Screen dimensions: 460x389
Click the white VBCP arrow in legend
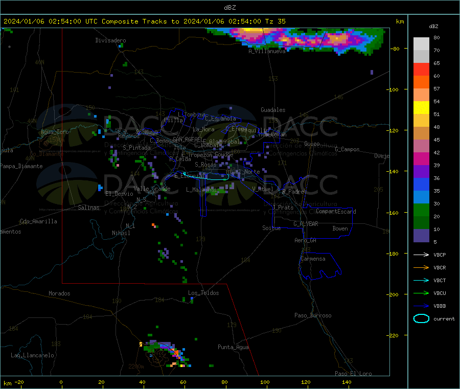tap(421, 255)
